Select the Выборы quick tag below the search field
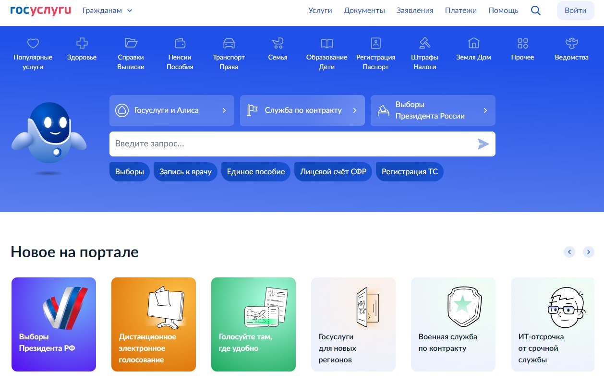Screen dimensions: 604x383 click(130, 172)
